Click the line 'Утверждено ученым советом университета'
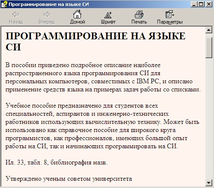This screenshot has height=188, width=214. point(68,179)
